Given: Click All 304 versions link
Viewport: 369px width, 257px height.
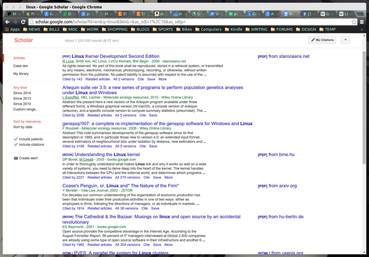Looking at the screenshot, I should coord(127,245).
